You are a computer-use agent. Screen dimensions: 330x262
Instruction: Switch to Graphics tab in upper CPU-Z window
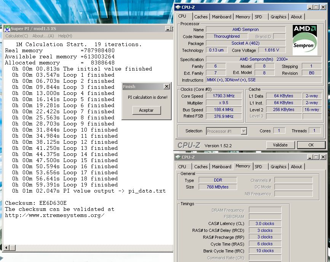pyautogui.click(x=279, y=17)
